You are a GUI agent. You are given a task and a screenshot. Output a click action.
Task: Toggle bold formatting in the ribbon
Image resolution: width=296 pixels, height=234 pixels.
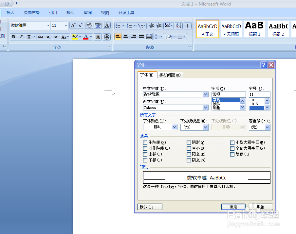point(13,37)
